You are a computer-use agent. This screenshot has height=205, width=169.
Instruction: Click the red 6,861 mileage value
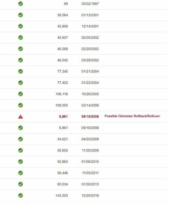pos(63,117)
